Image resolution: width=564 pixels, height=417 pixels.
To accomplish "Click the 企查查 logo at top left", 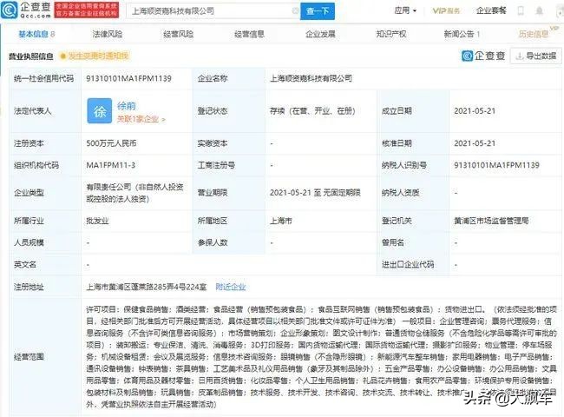I will point(26,10).
